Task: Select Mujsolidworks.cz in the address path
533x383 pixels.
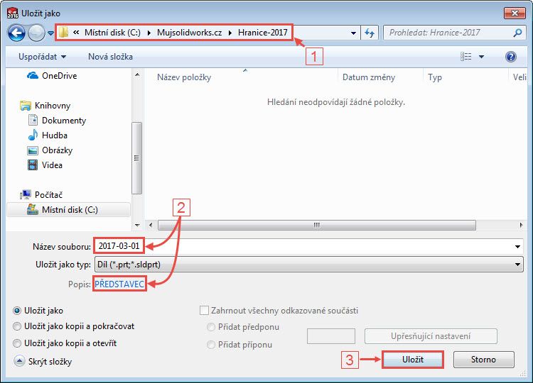Action: tap(189, 33)
